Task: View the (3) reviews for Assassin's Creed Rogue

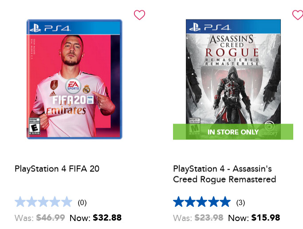Action: point(240,202)
